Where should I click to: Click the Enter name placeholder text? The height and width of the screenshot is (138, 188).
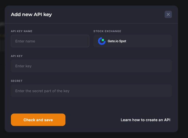25,41
